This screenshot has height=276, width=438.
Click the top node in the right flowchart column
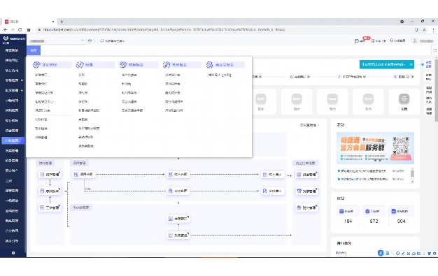tap(306, 175)
